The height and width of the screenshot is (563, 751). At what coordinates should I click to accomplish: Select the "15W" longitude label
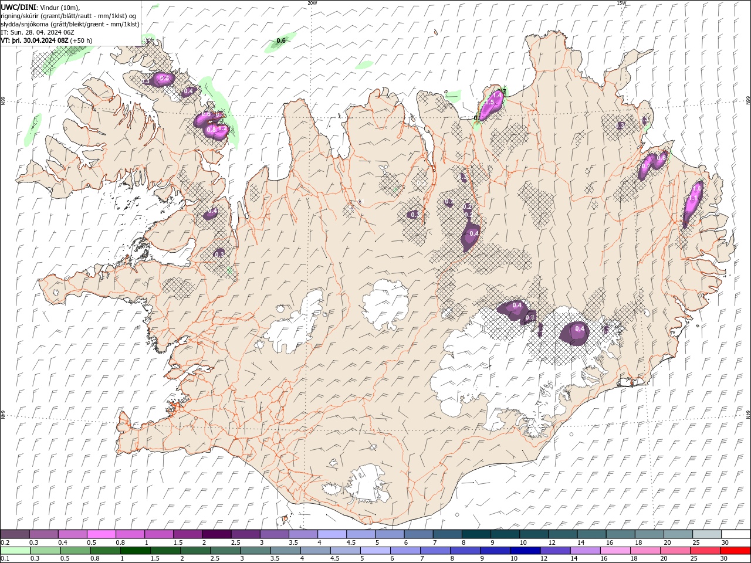(621, 3)
